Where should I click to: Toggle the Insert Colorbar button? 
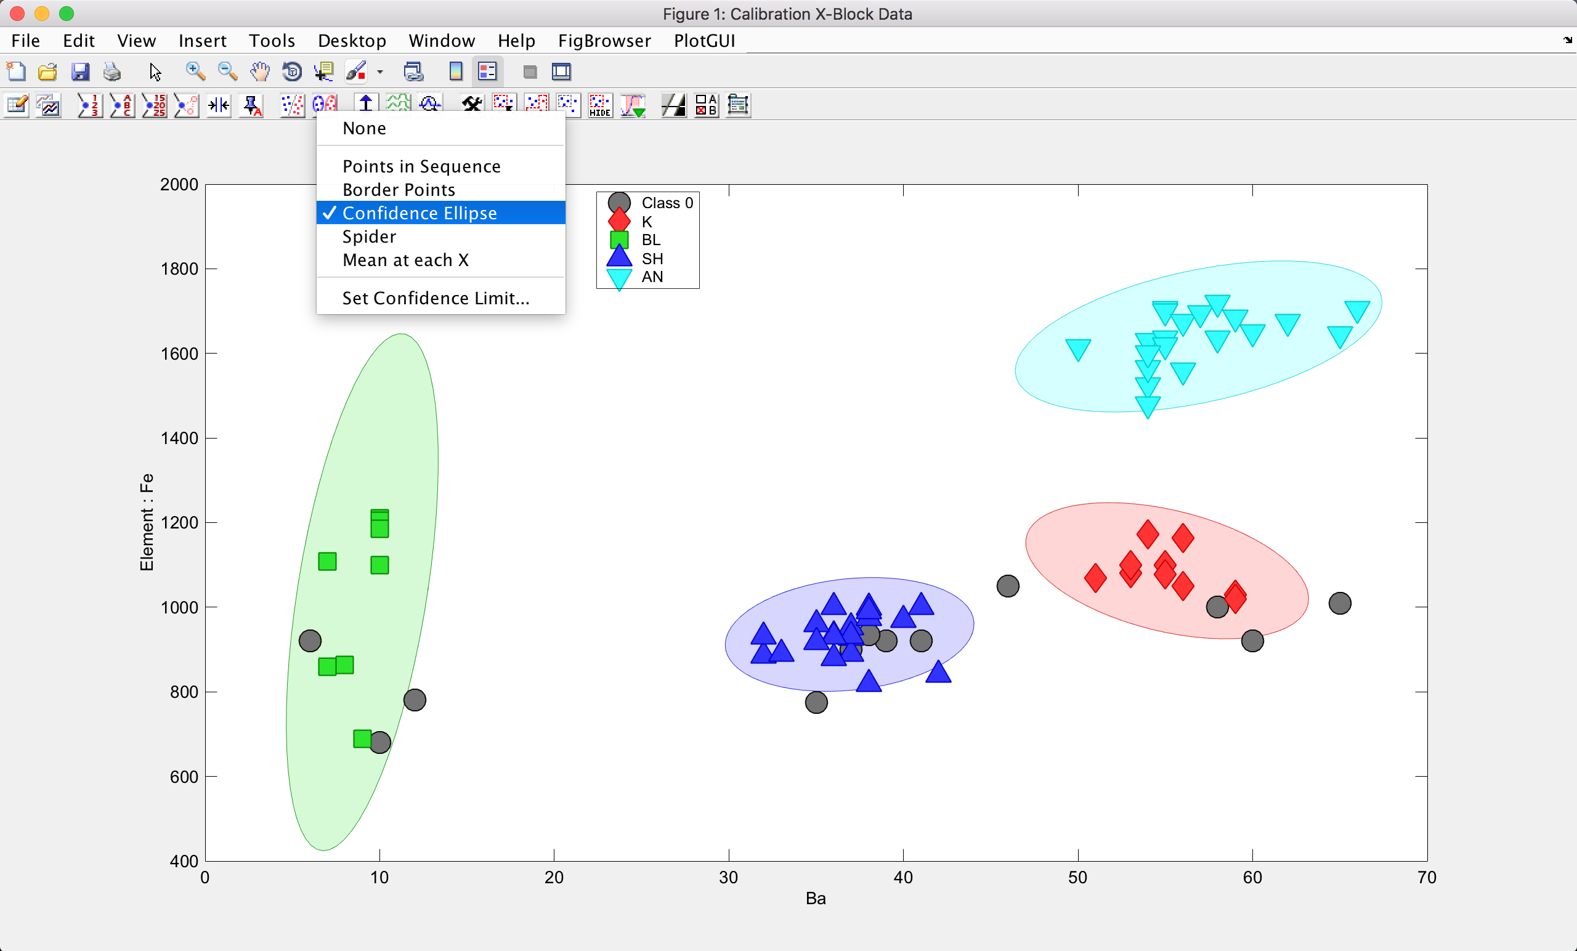[456, 71]
